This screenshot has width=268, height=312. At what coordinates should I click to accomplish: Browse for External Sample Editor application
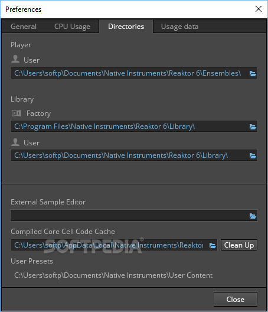253,216
